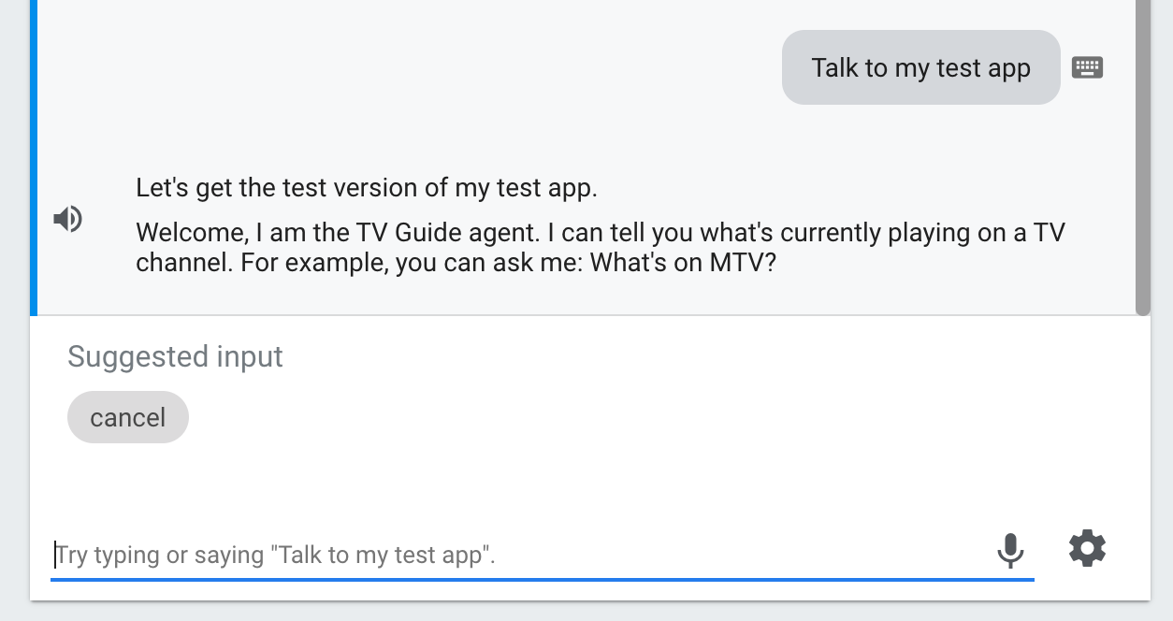Click the "Let's get the test version" response line
This screenshot has width=1173, height=621.
[x=366, y=187]
